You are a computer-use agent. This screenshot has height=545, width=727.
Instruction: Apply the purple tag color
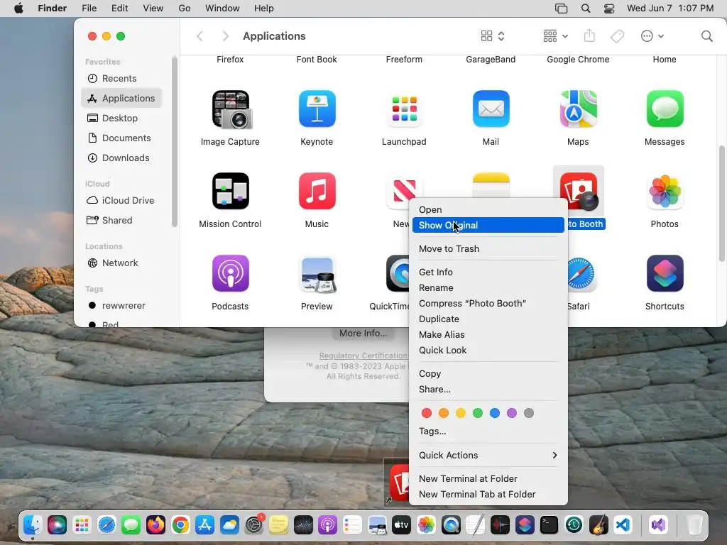[512, 413]
